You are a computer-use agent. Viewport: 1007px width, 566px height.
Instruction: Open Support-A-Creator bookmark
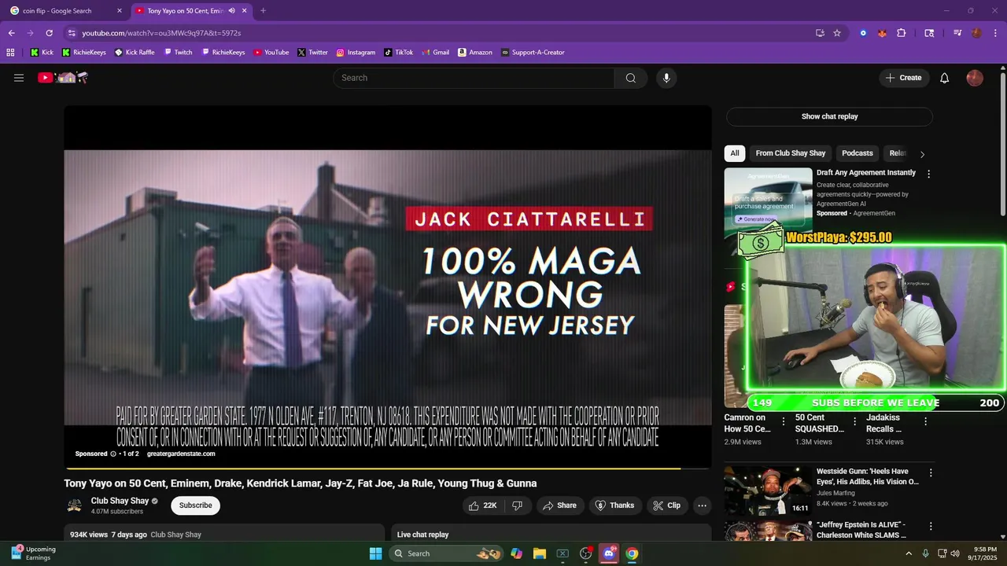click(533, 53)
